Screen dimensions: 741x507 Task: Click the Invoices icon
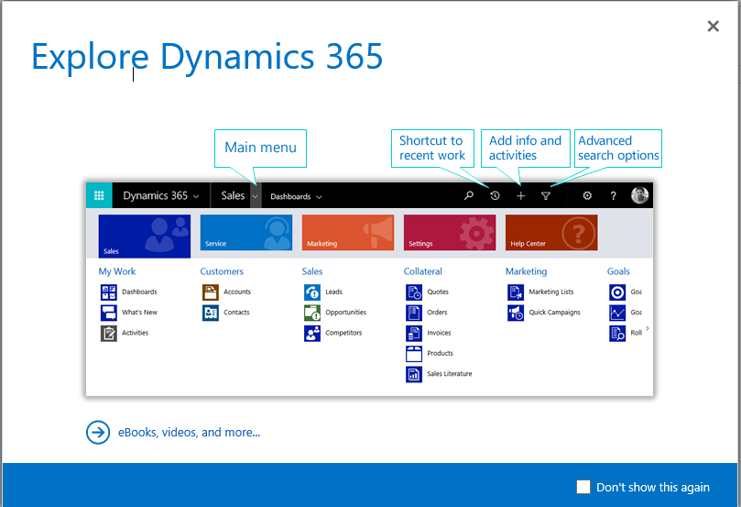pos(414,334)
